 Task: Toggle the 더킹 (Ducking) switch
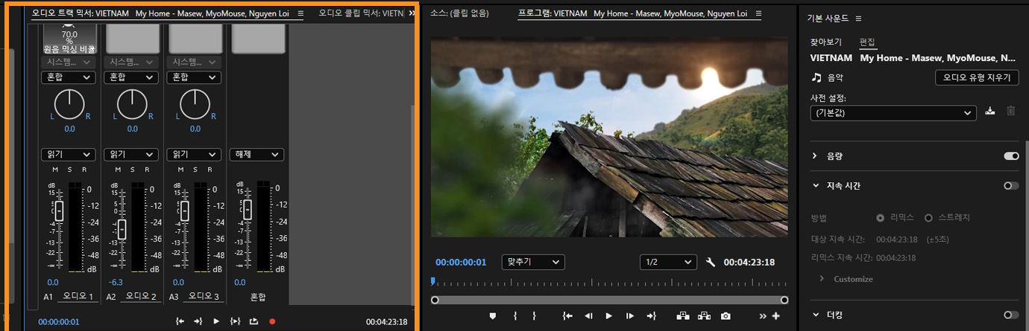pyautogui.click(x=1011, y=315)
